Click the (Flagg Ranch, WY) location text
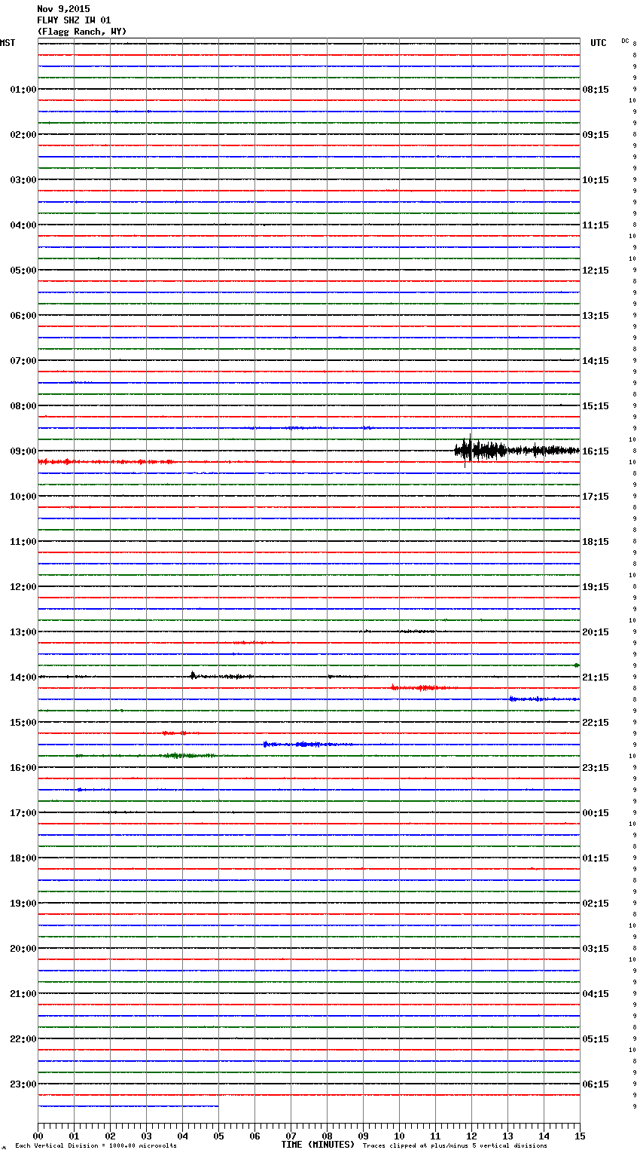640x1156 pixels. [x=81, y=32]
